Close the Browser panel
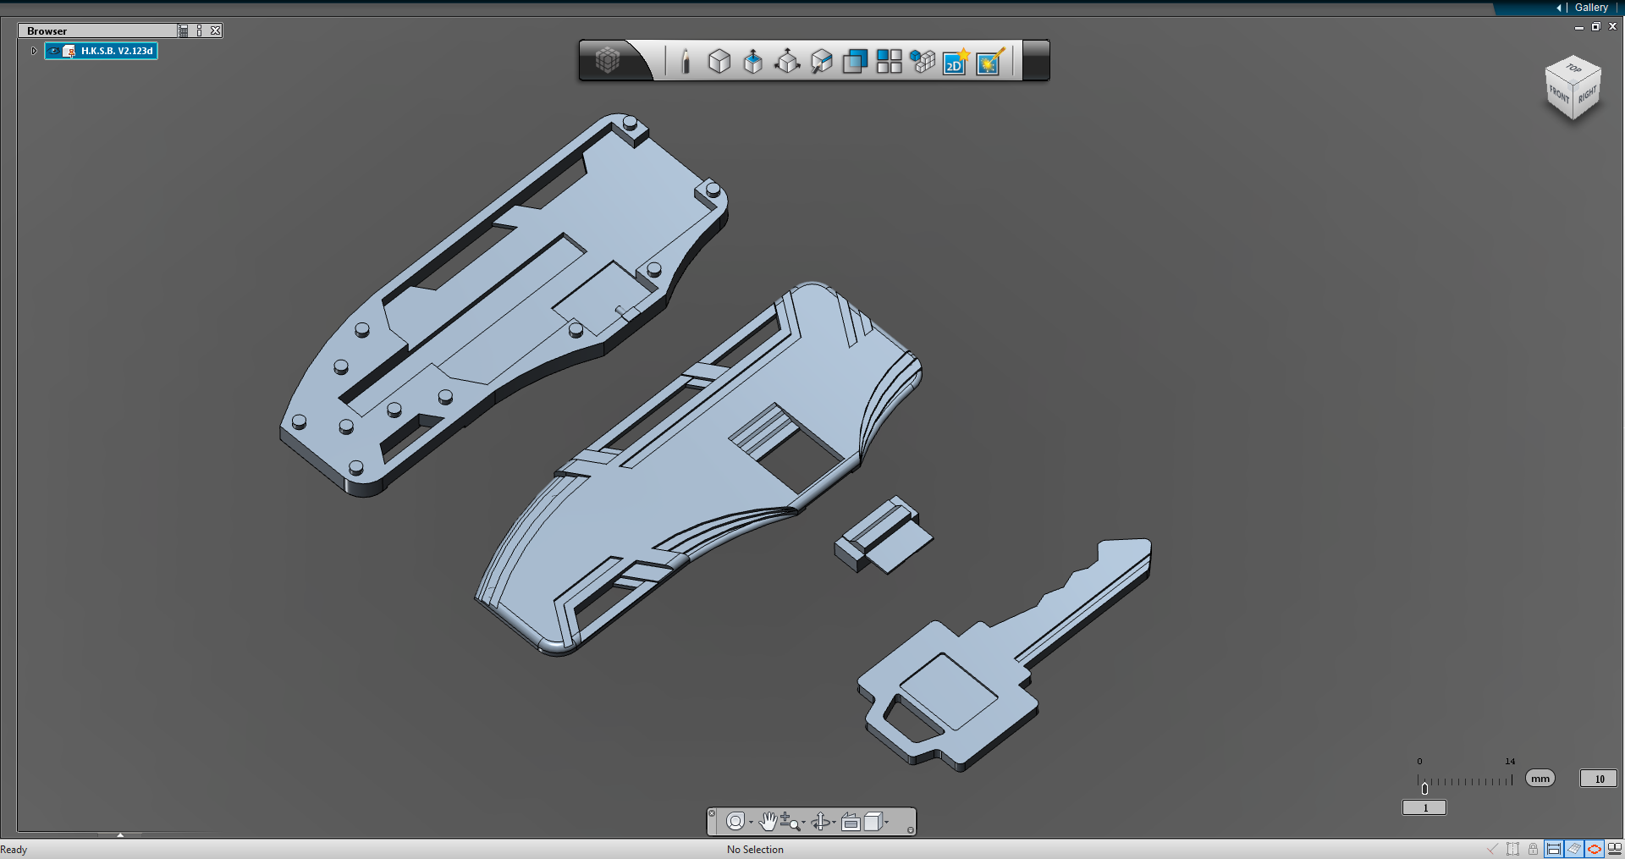This screenshot has width=1625, height=859. (x=216, y=30)
